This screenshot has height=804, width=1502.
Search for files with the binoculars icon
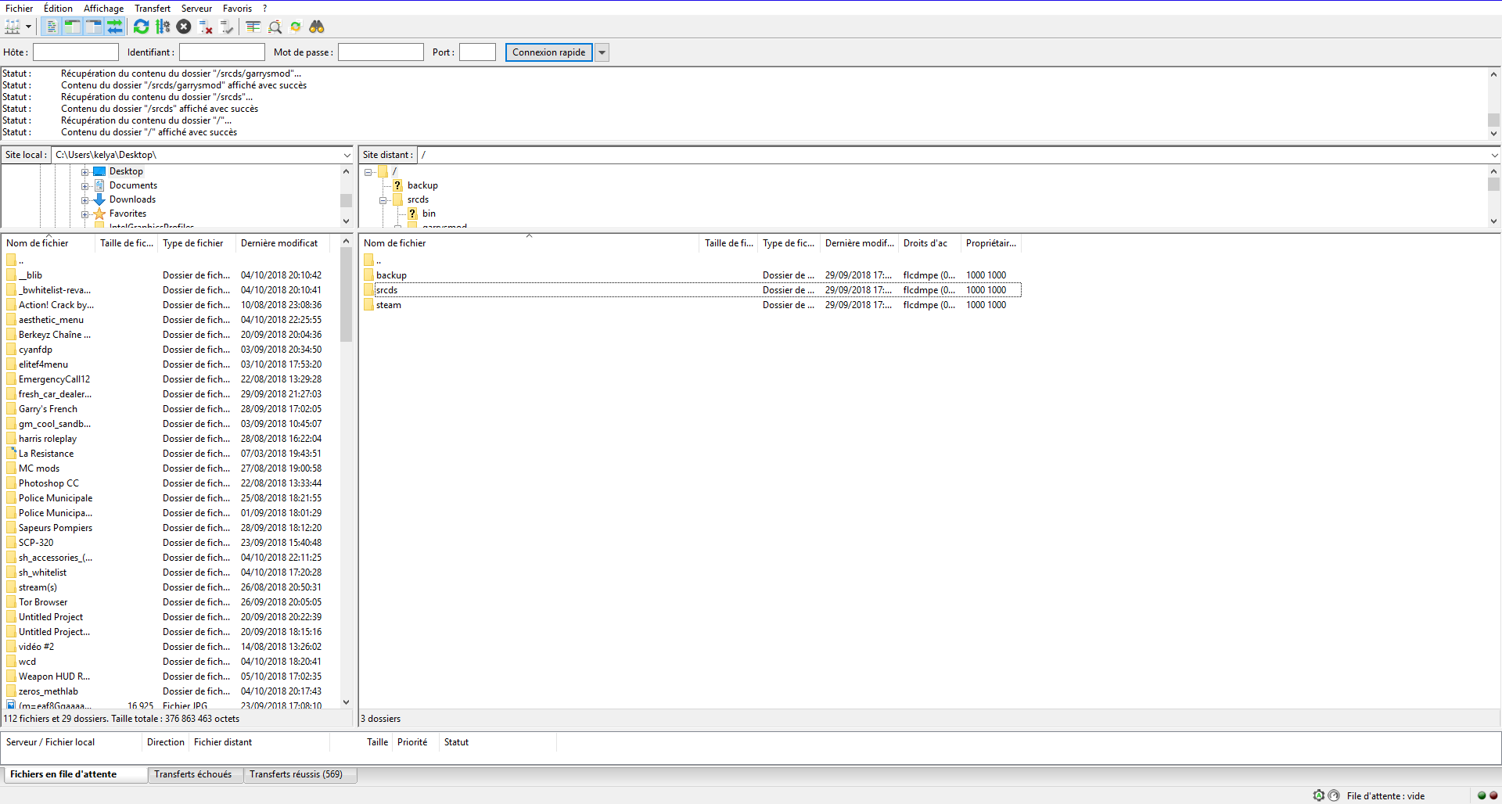click(317, 27)
